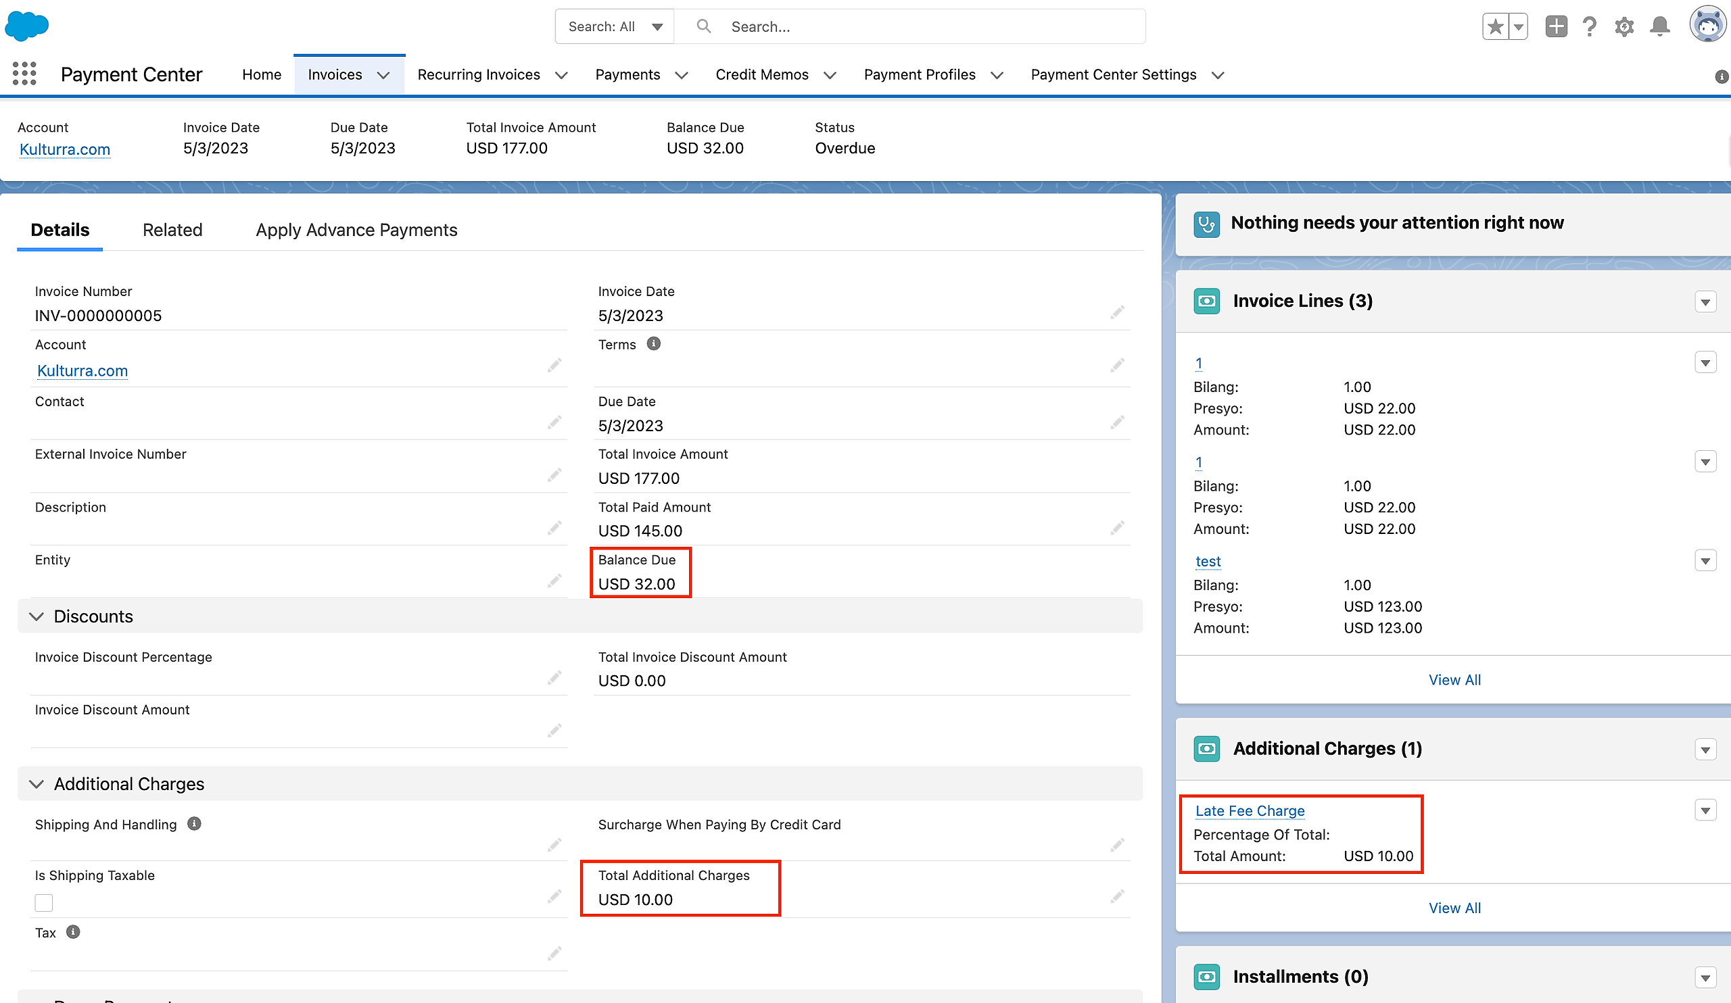Click the Favorites star icon

(1496, 27)
